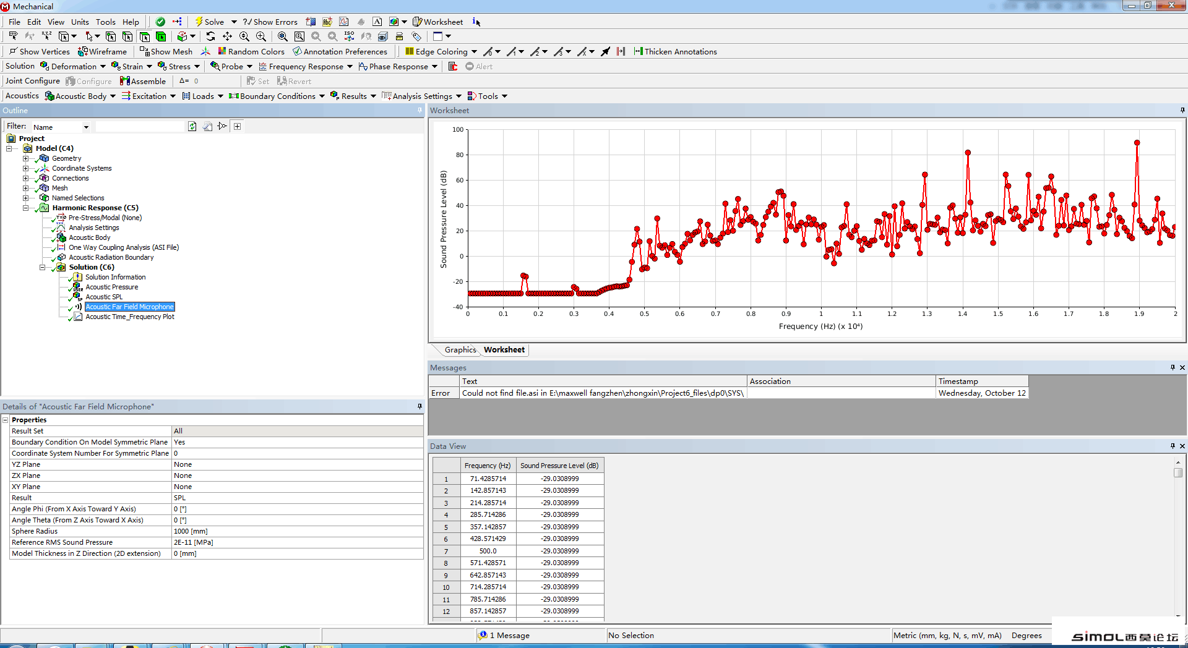Click the Look At view icon
Viewport: 1188px width, 648px height.
tap(366, 36)
